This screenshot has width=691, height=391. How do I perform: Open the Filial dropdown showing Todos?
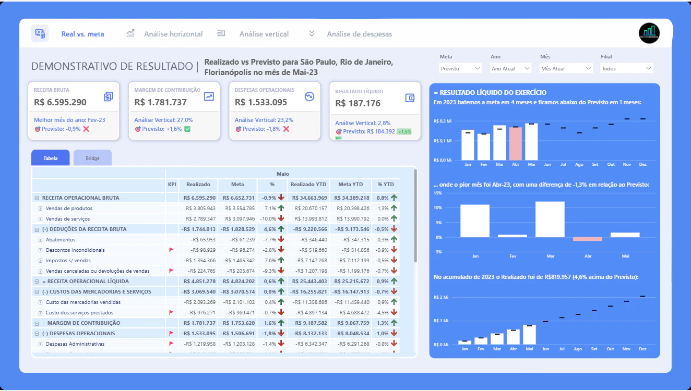pos(627,68)
